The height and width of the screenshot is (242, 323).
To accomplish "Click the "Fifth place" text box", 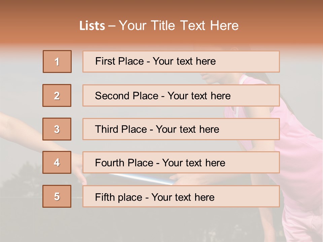I will tap(181, 196).
